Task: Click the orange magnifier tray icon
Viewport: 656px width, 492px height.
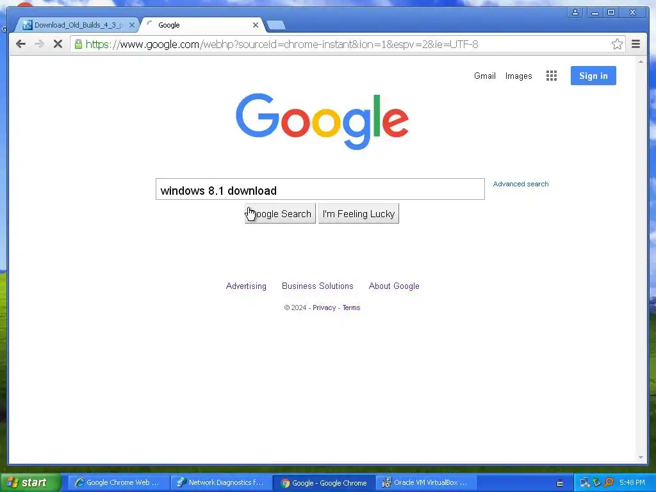Action: pyautogui.click(x=609, y=482)
